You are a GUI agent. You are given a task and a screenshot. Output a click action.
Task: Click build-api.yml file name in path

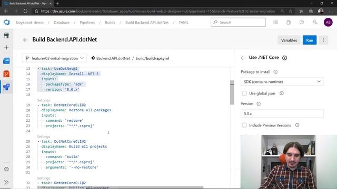point(157,58)
